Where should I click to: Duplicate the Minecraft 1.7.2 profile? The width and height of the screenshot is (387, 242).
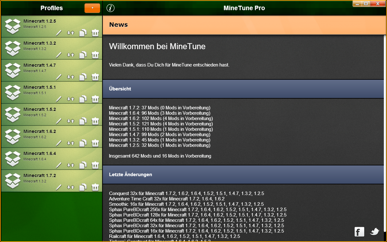tap(83, 187)
